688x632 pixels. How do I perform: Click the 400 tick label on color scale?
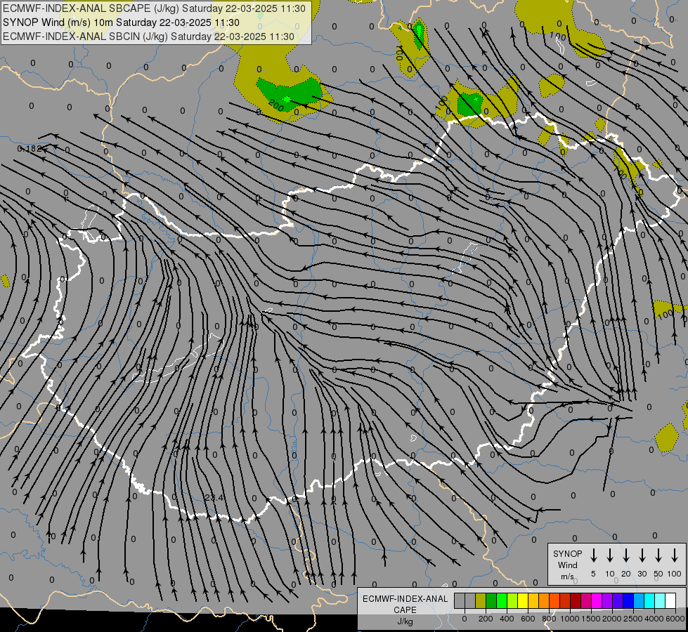507,619
